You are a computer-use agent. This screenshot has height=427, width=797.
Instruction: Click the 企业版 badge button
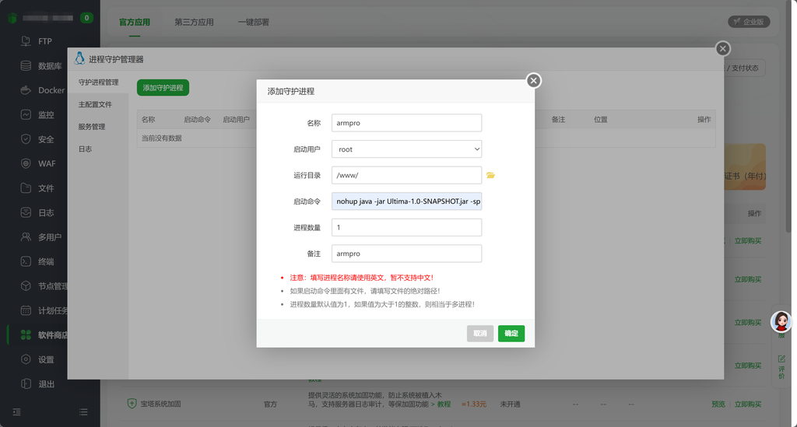(749, 22)
